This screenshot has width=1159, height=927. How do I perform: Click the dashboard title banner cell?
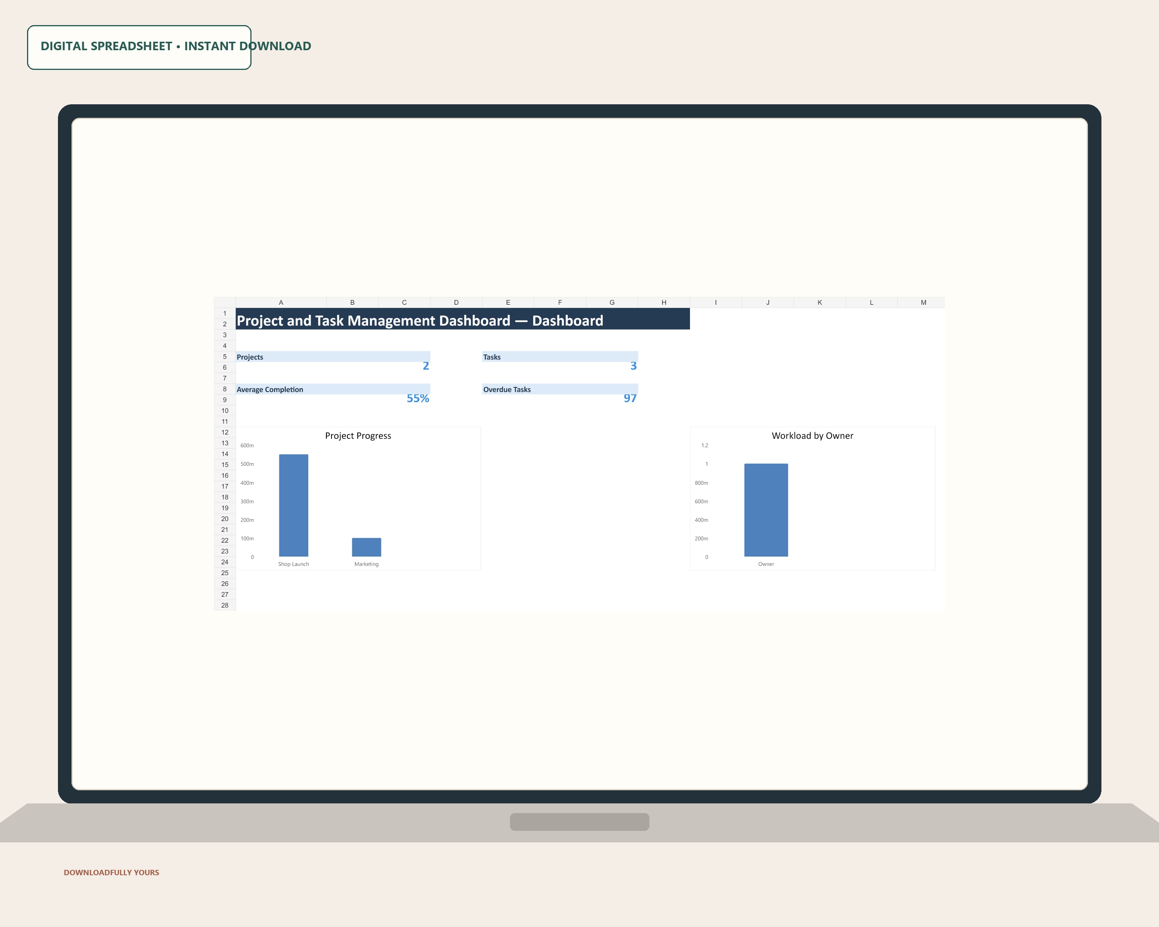pyautogui.click(x=463, y=319)
